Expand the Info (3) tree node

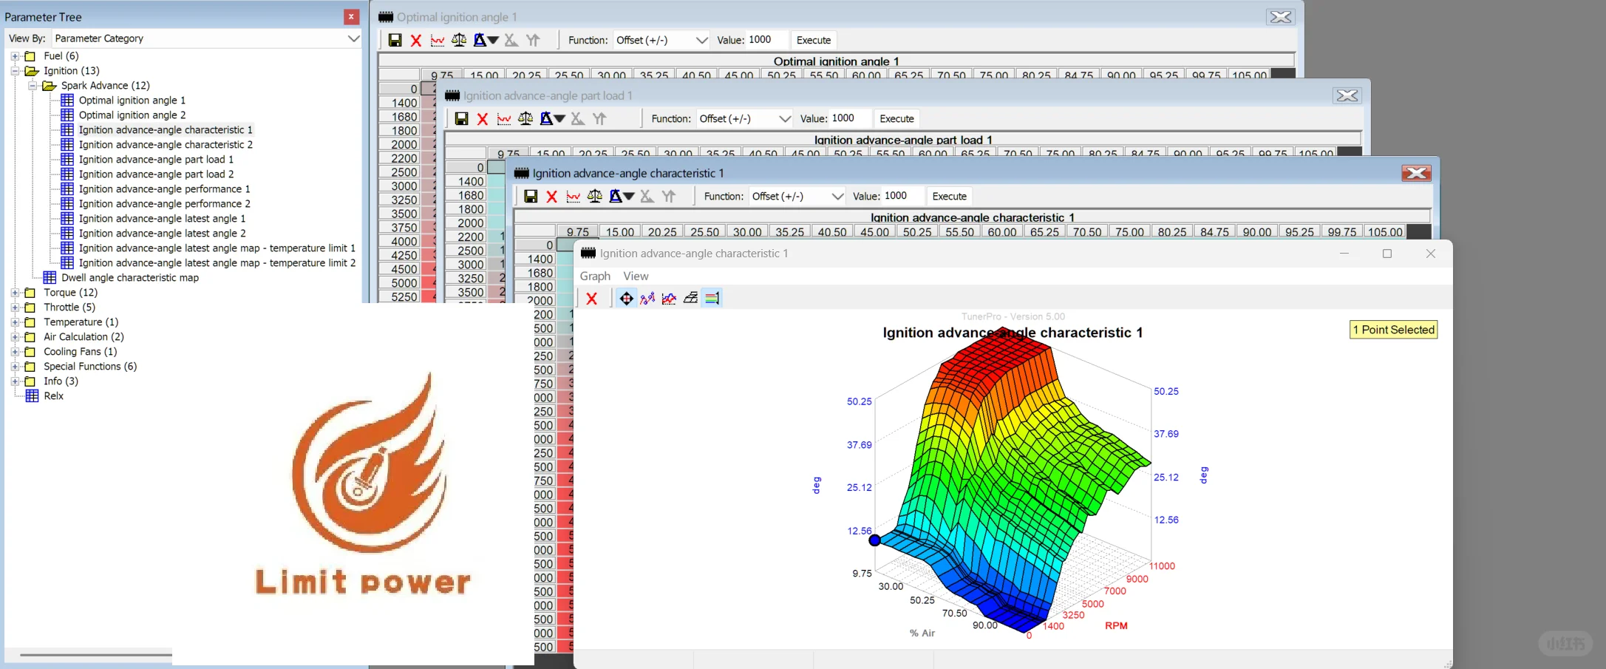click(15, 381)
